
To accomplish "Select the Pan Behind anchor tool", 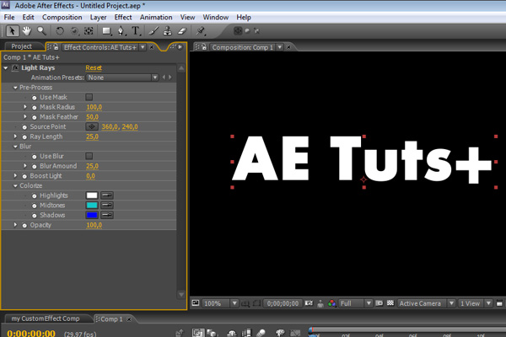I will tap(89, 31).
